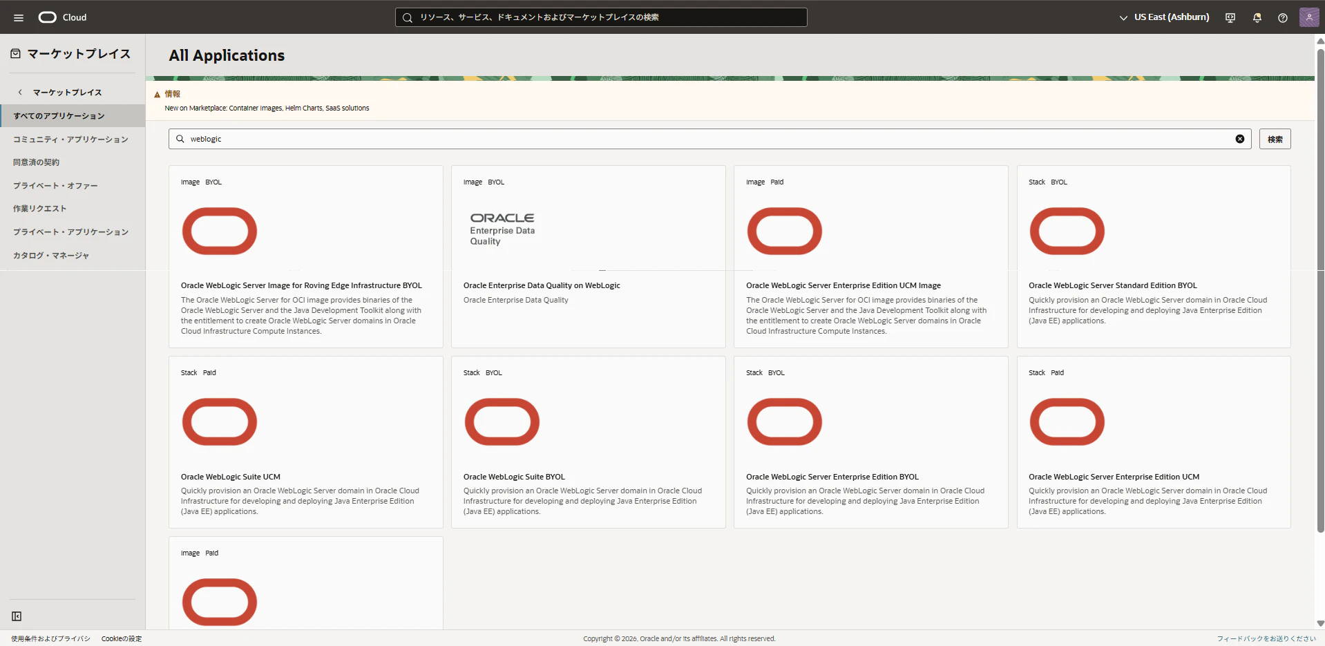Click the 検索 search button
Viewport: 1325px width, 646px height.
[1275, 139]
